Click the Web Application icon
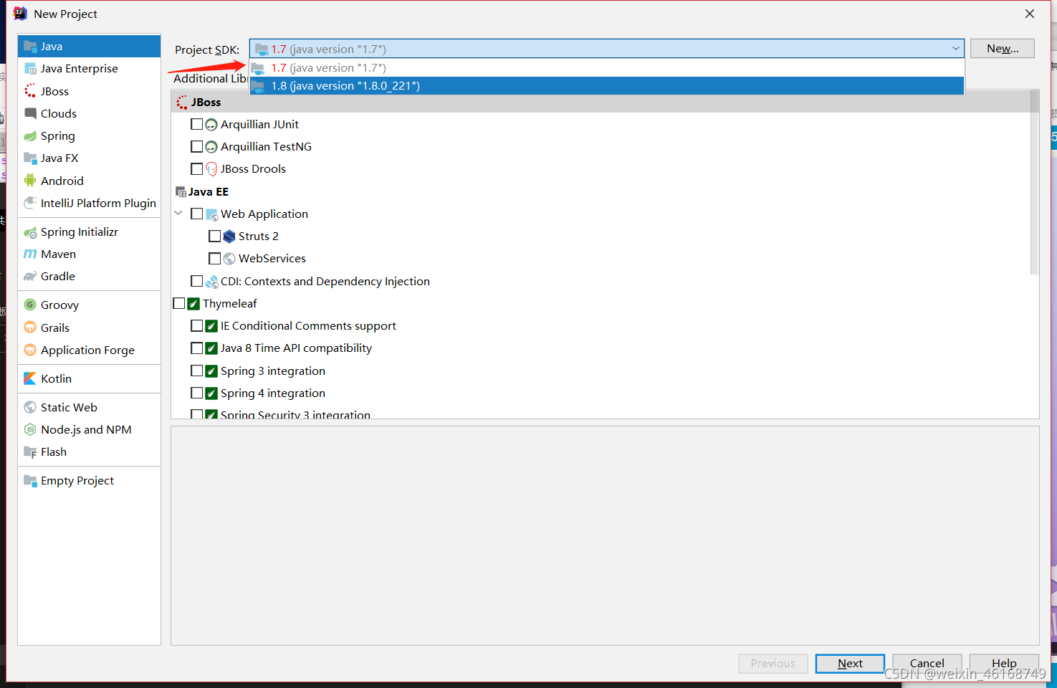Screen dimensions: 1057x688 pyautogui.click(x=212, y=214)
